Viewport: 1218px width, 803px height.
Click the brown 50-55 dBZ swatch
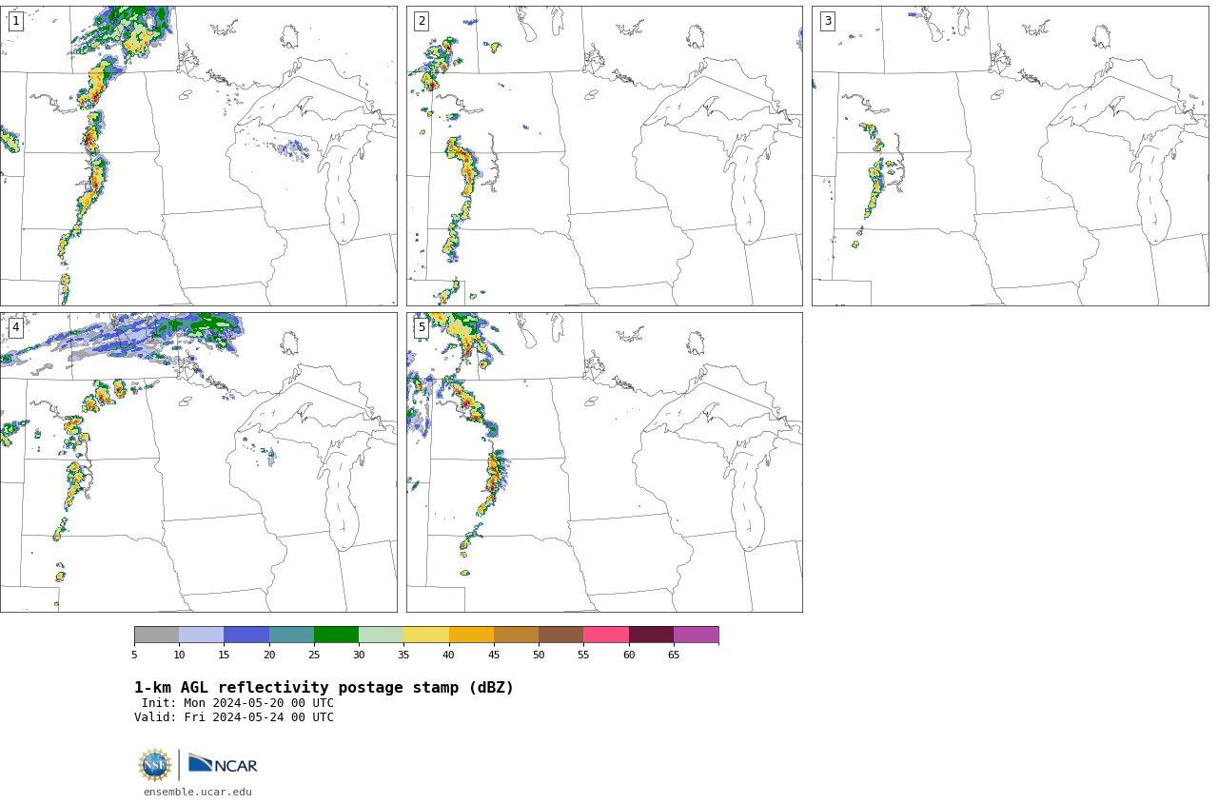pos(561,635)
